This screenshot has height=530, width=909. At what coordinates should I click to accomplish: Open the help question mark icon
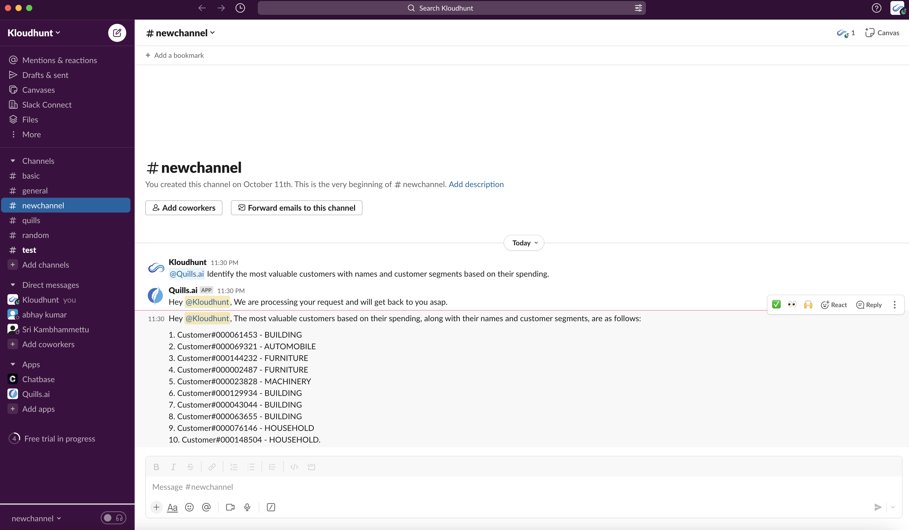coord(877,8)
